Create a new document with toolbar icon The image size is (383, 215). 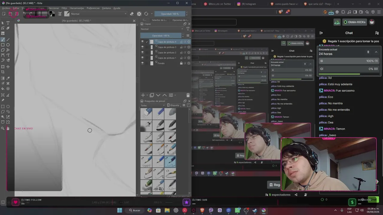point(4,14)
